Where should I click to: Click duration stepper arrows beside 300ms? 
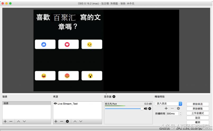click(180, 114)
